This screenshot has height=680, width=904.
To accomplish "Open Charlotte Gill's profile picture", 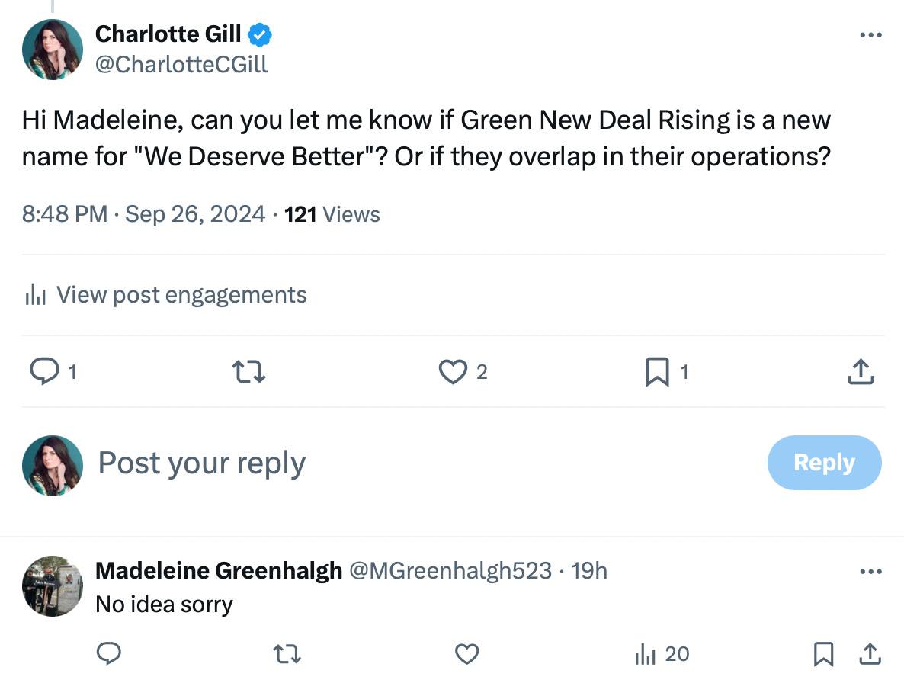I will coord(53,50).
